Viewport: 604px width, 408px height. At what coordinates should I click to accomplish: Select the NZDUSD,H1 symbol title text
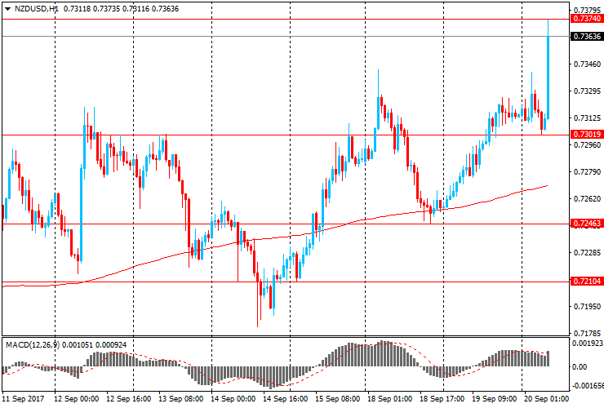pos(36,8)
